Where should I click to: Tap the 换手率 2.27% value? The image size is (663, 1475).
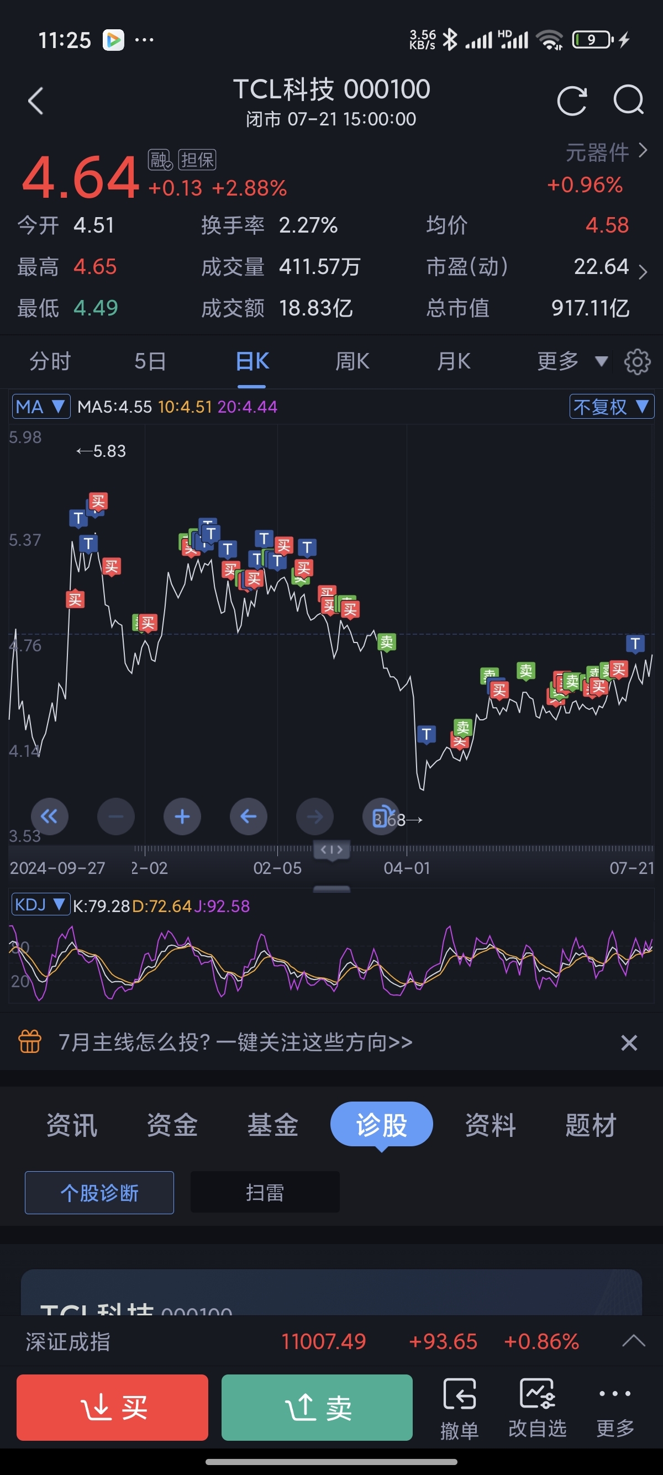click(308, 225)
